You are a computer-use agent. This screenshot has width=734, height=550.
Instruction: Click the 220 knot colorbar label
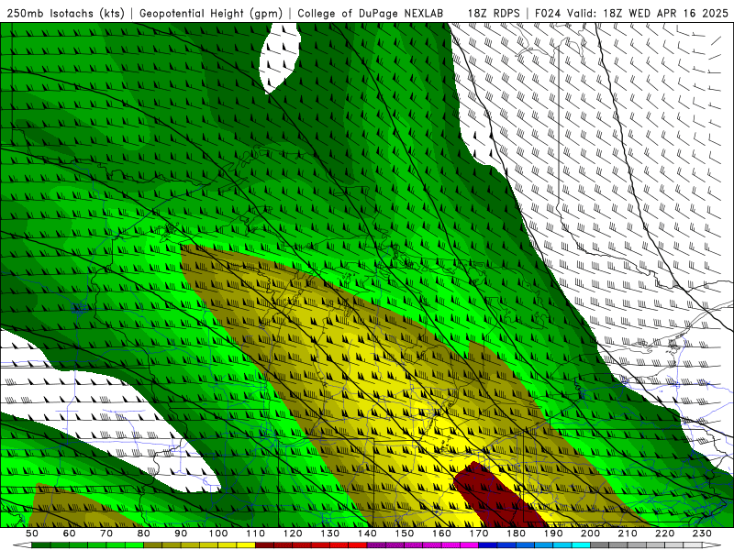[664, 533]
